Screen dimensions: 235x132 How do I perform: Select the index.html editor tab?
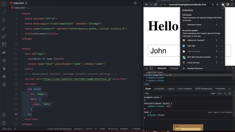[x=18, y=3]
